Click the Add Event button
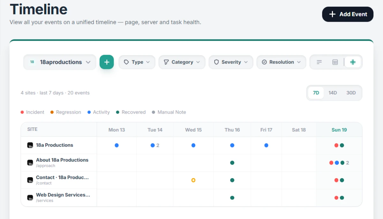Screen dimensions: 383x219 [x=348, y=14]
